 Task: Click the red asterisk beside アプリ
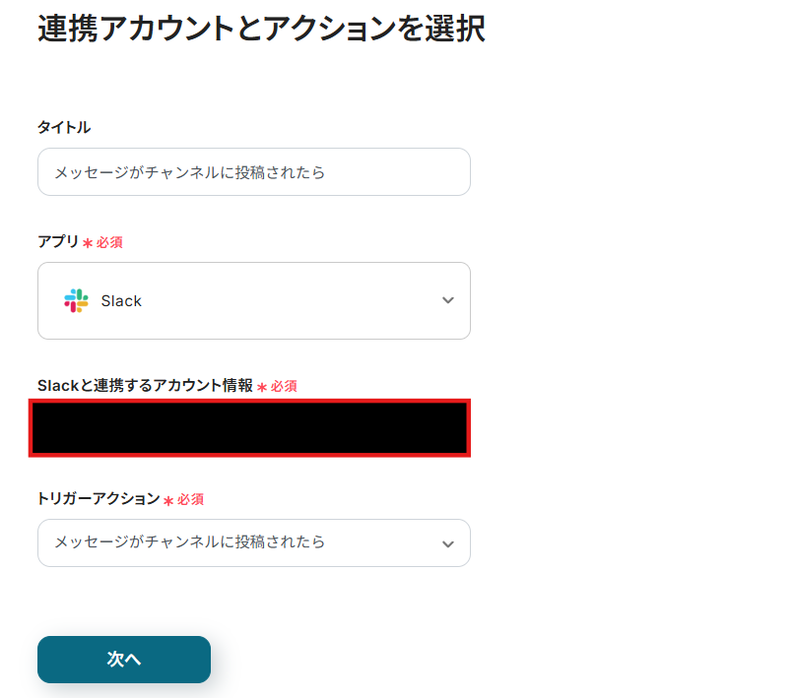(x=88, y=243)
